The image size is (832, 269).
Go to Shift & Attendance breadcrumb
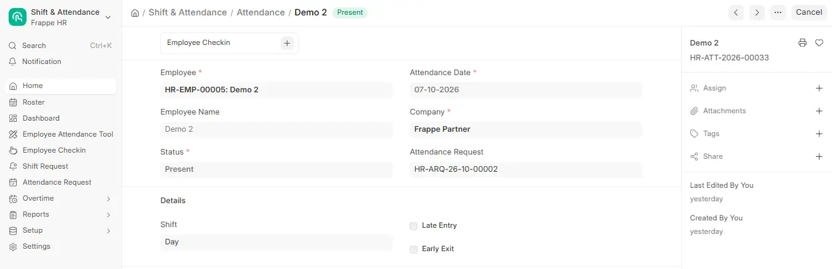pos(187,12)
